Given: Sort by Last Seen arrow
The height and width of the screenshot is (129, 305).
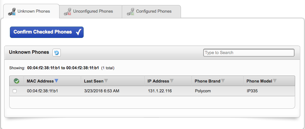Looking at the screenshot, I should coord(106,81).
